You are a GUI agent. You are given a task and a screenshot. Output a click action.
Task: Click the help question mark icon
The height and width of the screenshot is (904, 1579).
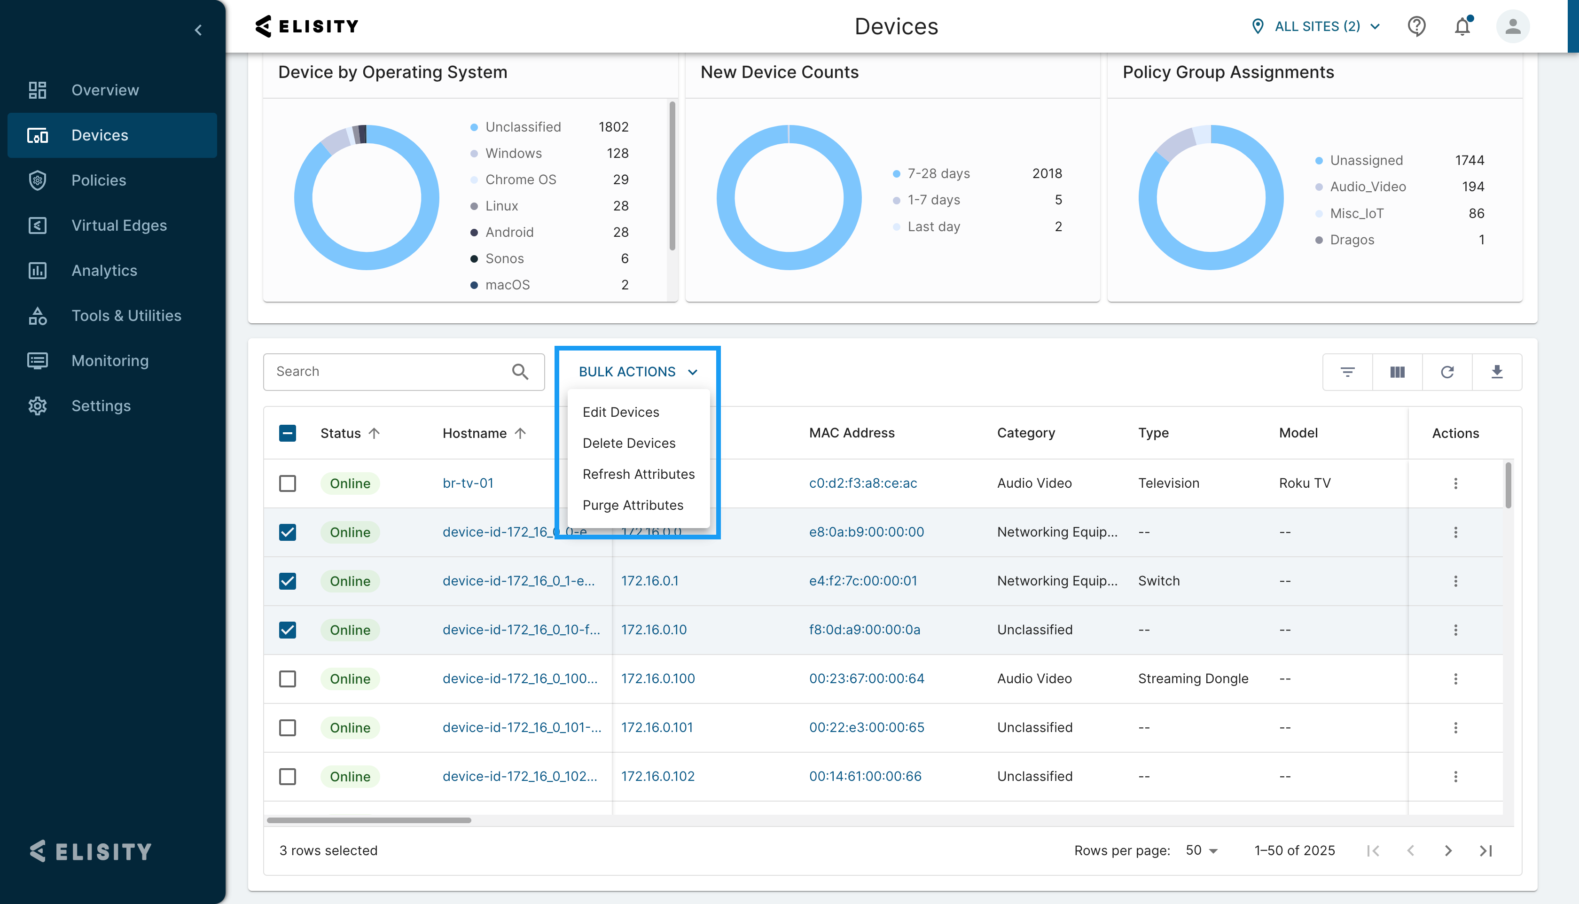click(1416, 27)
